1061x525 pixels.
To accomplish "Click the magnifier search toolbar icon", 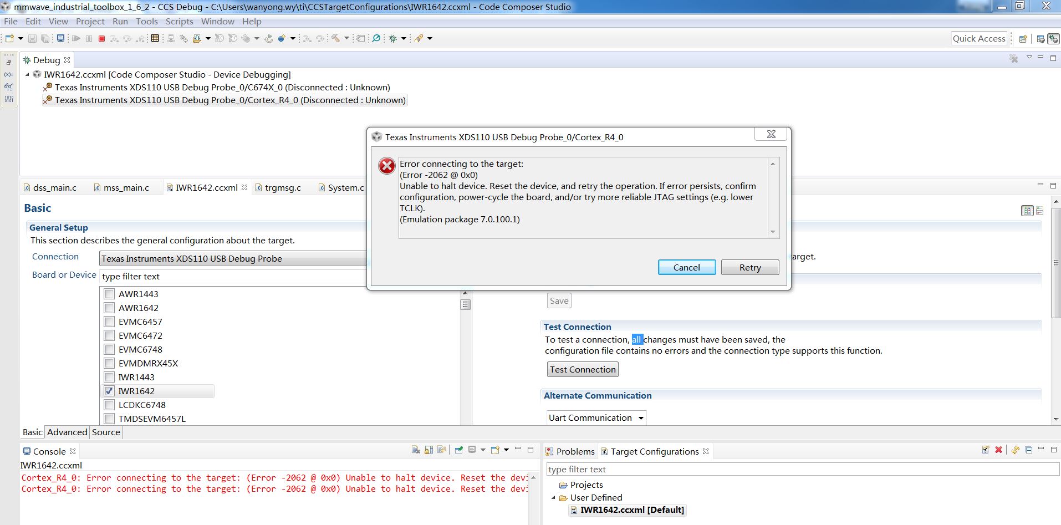I will pyautogui.click(x=376, y=38).
